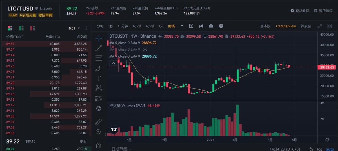Open the Fibonacci retracement tool

click(99, 58)
